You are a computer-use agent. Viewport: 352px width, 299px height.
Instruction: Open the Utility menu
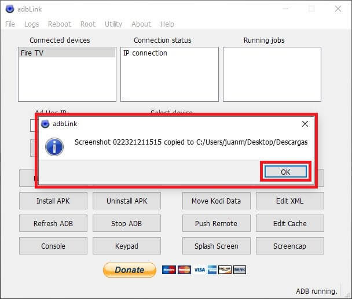(x=113, y=24)
